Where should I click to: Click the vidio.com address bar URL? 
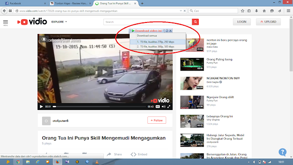point(68,11)
